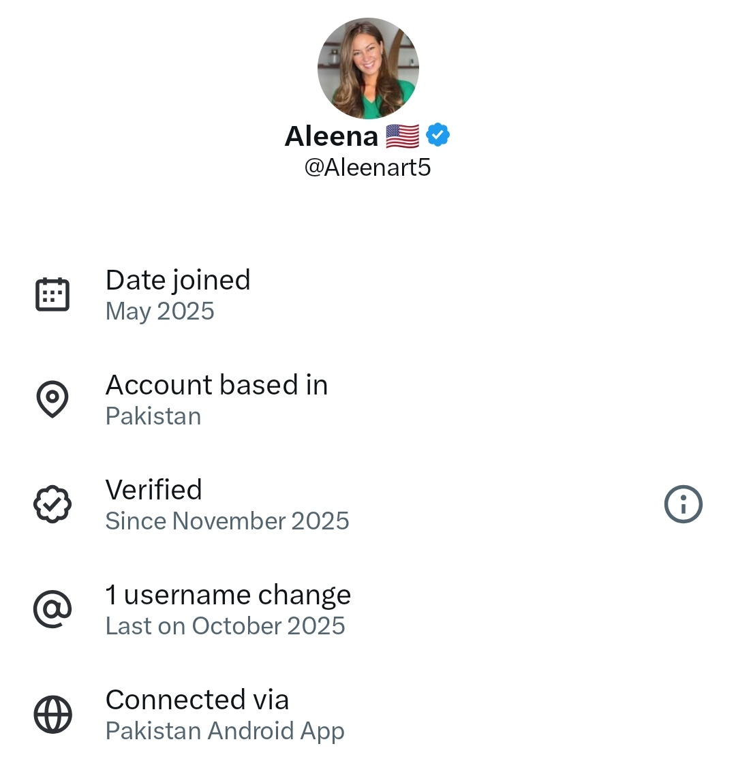Click the blue verified checkmark badge

pos(438,136)
